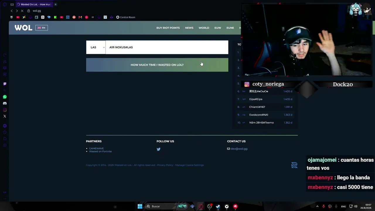
Task: Select the EUW region menu item
Action: 218,28
